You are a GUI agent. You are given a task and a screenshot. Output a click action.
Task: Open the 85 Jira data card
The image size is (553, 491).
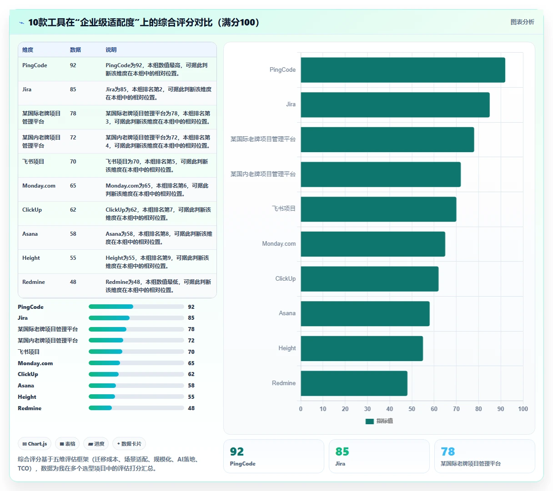pos(379,456)
